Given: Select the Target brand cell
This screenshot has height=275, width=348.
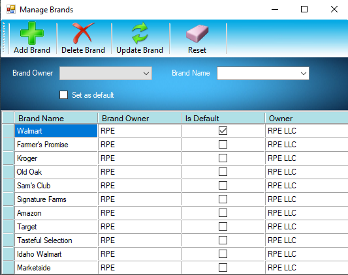Looking at the screenshot, I should click(56, 227).
